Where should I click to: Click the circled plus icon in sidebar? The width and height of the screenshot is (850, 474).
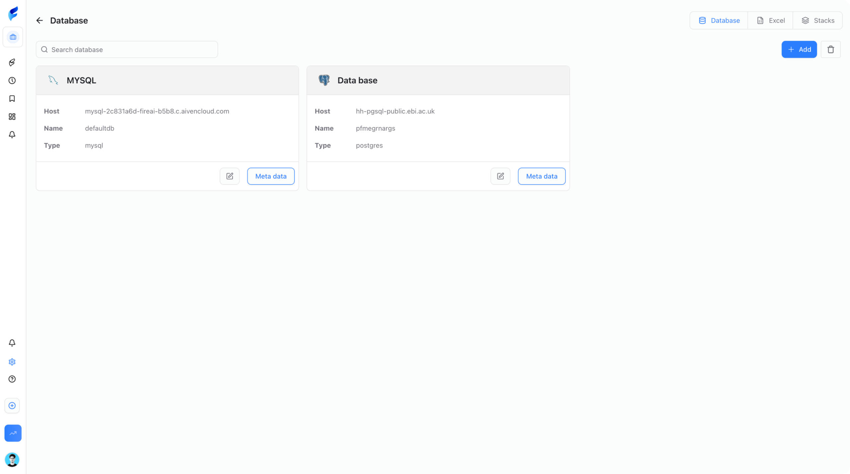tap(12, 406)
